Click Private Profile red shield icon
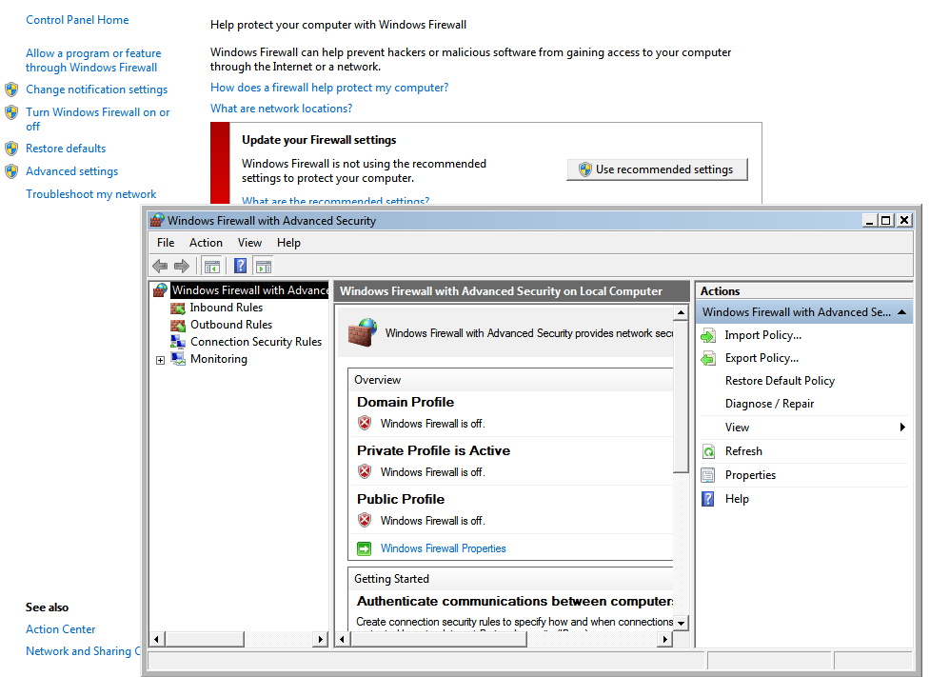The width and height of the screenshot is (930, 677). tap(365, 471)
